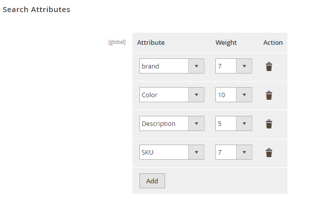Click the selected value text 'brand'
310x203 pixels.
[x=150, y=66]
